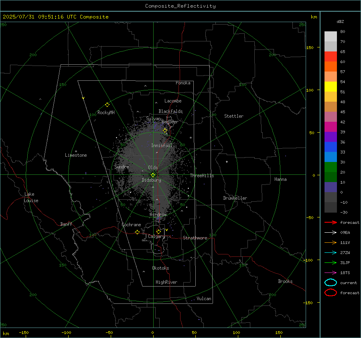Click the Brooks city label

[285, 281]
